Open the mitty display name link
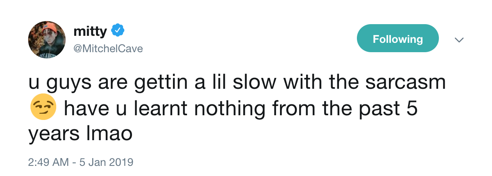 [x=90, y=31]
